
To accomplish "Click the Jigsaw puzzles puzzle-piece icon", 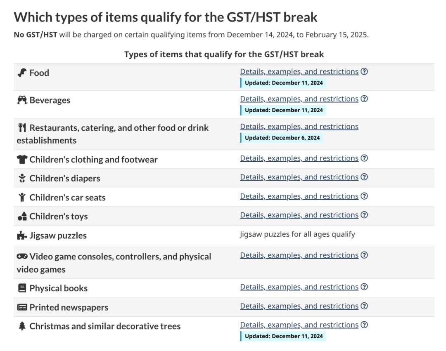I will (22, 236).
